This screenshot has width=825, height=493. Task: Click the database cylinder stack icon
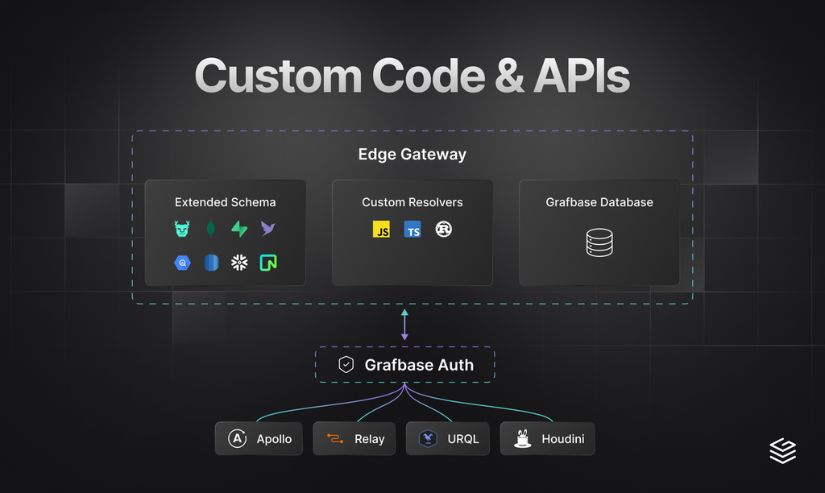pos(599,242)
